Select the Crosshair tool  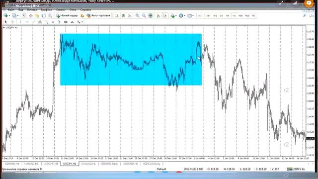click(x=12, y=22)
